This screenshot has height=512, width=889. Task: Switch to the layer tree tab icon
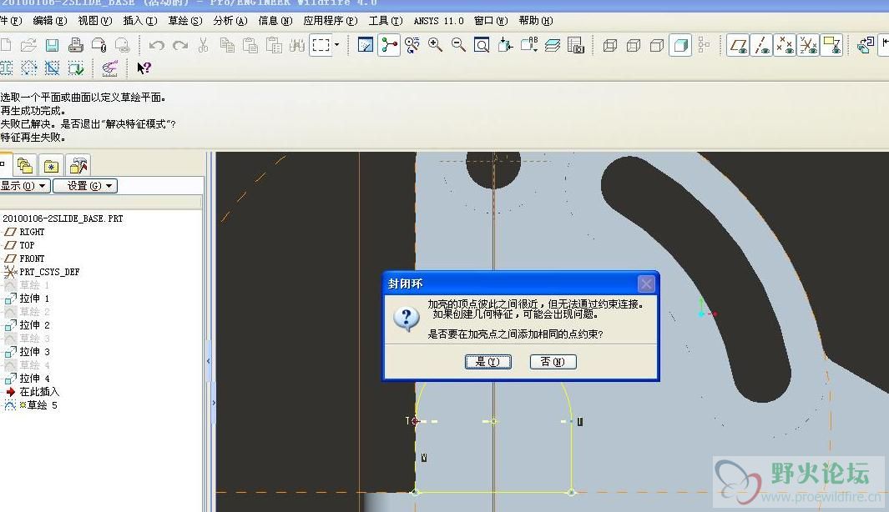(x=25, y=165)
